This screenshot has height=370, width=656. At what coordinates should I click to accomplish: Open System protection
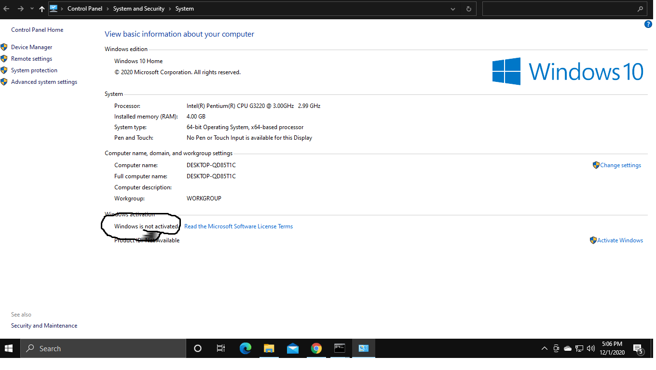pyautogui.click(x=34, y=70)
